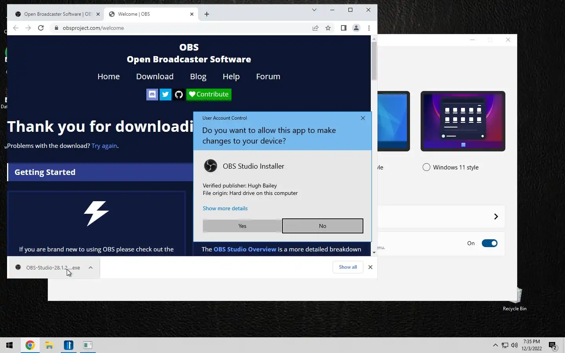The width and height of the screenshot is (565, 353).
Task: Click No in User Account Control
Action: 323,226
